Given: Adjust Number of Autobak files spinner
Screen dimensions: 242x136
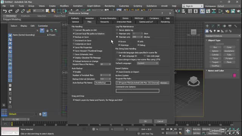Looking at the screenshot, I should pyautogui.click(x=110, y=75).
